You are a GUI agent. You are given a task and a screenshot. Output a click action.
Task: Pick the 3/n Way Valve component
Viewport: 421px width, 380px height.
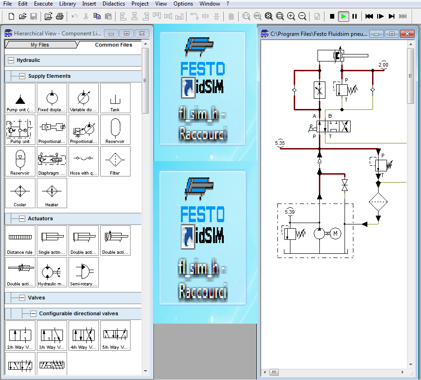pos(52,335)
